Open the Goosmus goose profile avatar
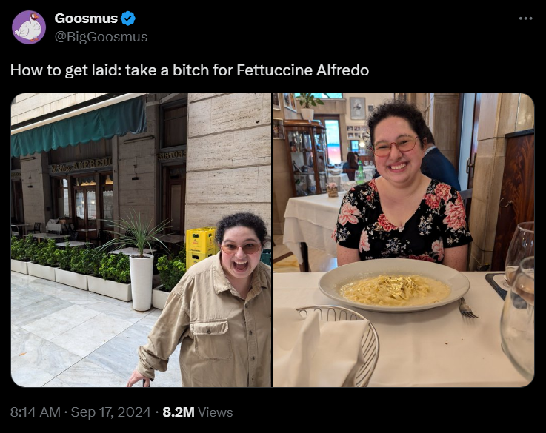The width and height of the screenshot is (546, 433). tap(29, 27)
